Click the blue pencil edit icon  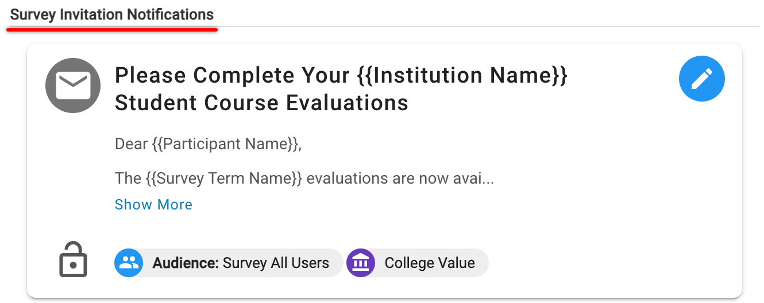[x=701, y=79]
